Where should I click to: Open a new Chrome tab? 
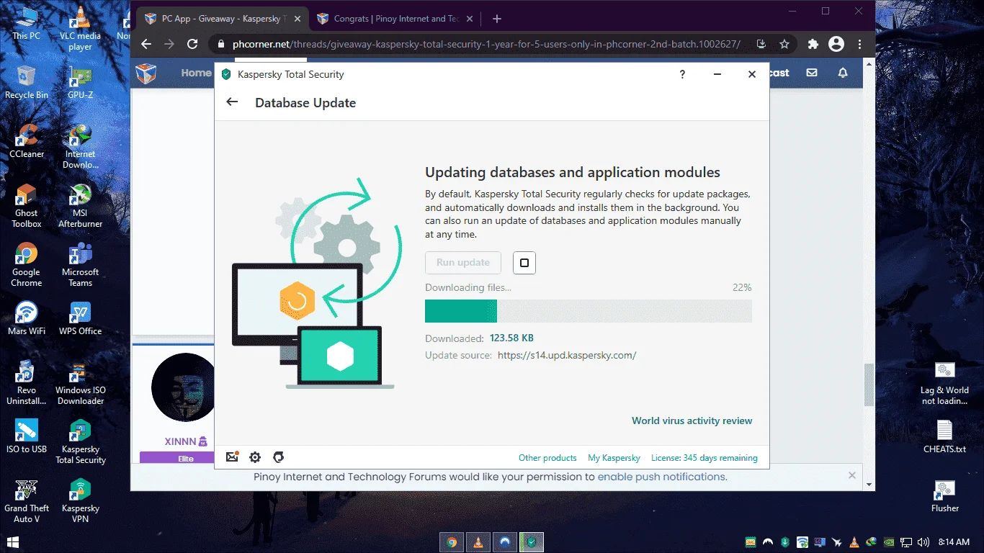[496, 19]
